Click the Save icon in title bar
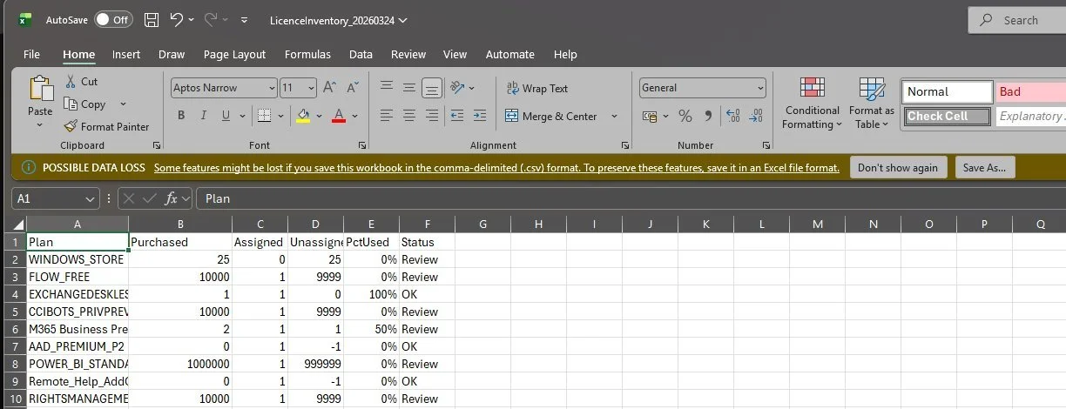 point(151,19)
